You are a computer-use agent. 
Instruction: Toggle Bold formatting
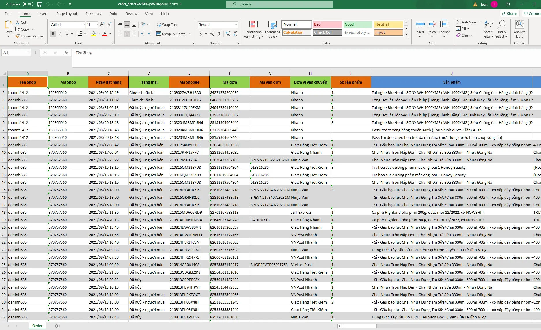pos(53,34)
